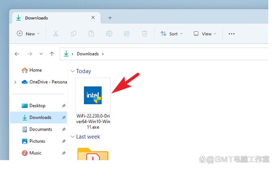The image size is (275, 169).
Task: Open Documents in the navigation pane
Action: 37,129
